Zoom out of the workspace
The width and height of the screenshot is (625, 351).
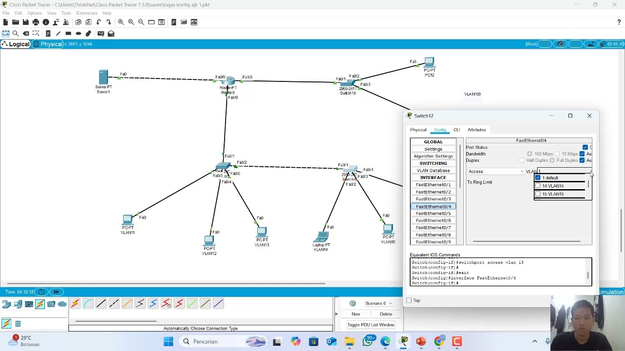click(141, 22)
